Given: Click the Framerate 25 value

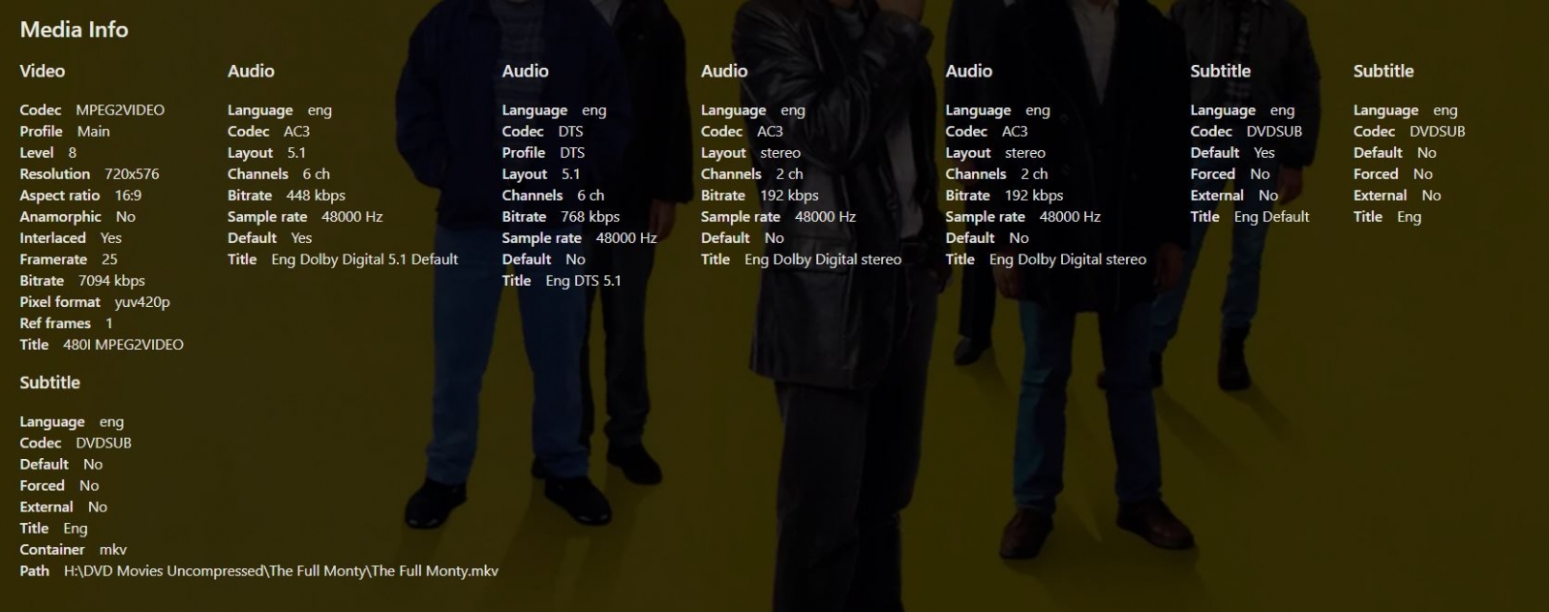Looking at the screenshot, I should coord(109,259).
